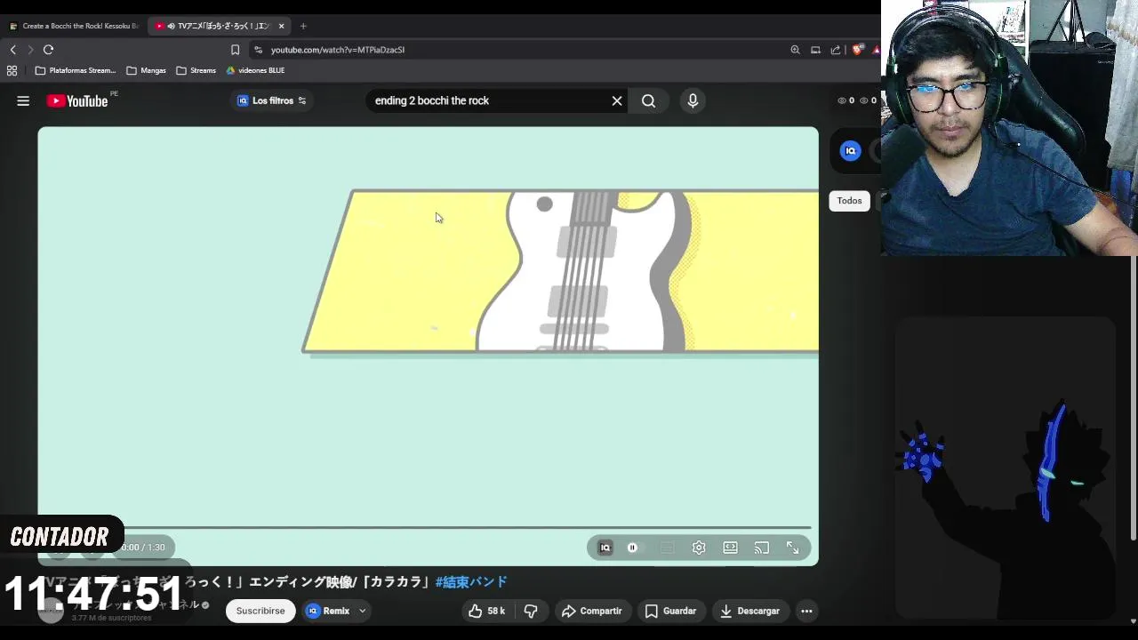Reload the current page
This screenshot has height=640, width=1138.
click(49, 50)
